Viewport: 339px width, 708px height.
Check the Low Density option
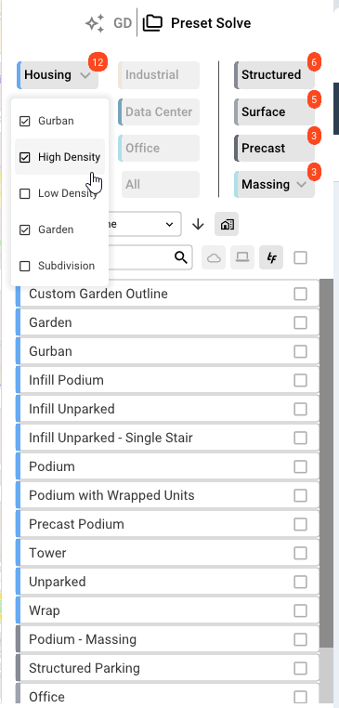point(25,193)
